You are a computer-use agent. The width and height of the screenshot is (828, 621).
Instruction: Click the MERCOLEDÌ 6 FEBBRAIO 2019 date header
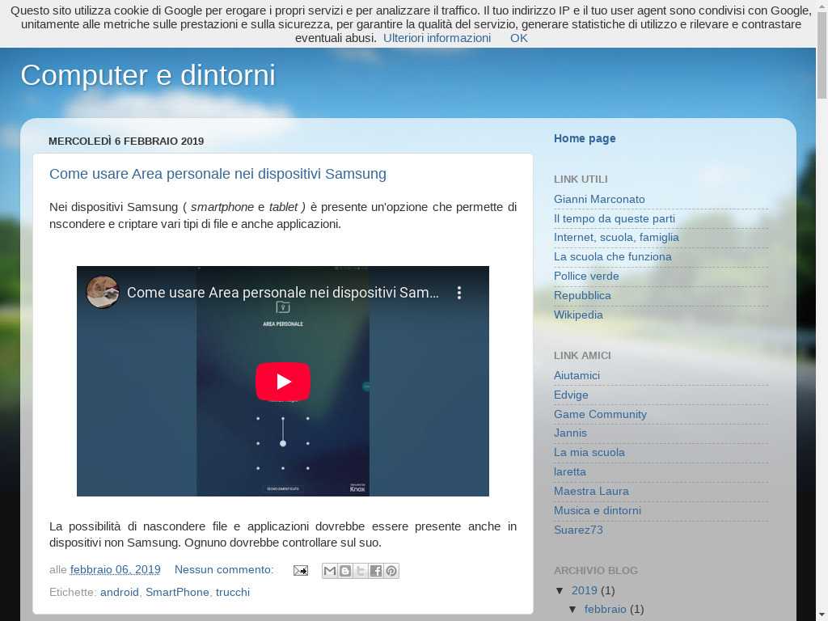pyautogui.click(x=126, y=141)
